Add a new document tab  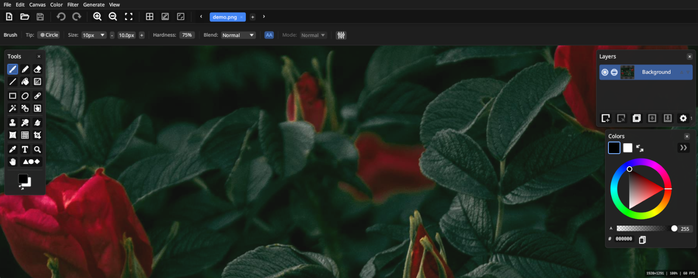[x=252, y=17]
